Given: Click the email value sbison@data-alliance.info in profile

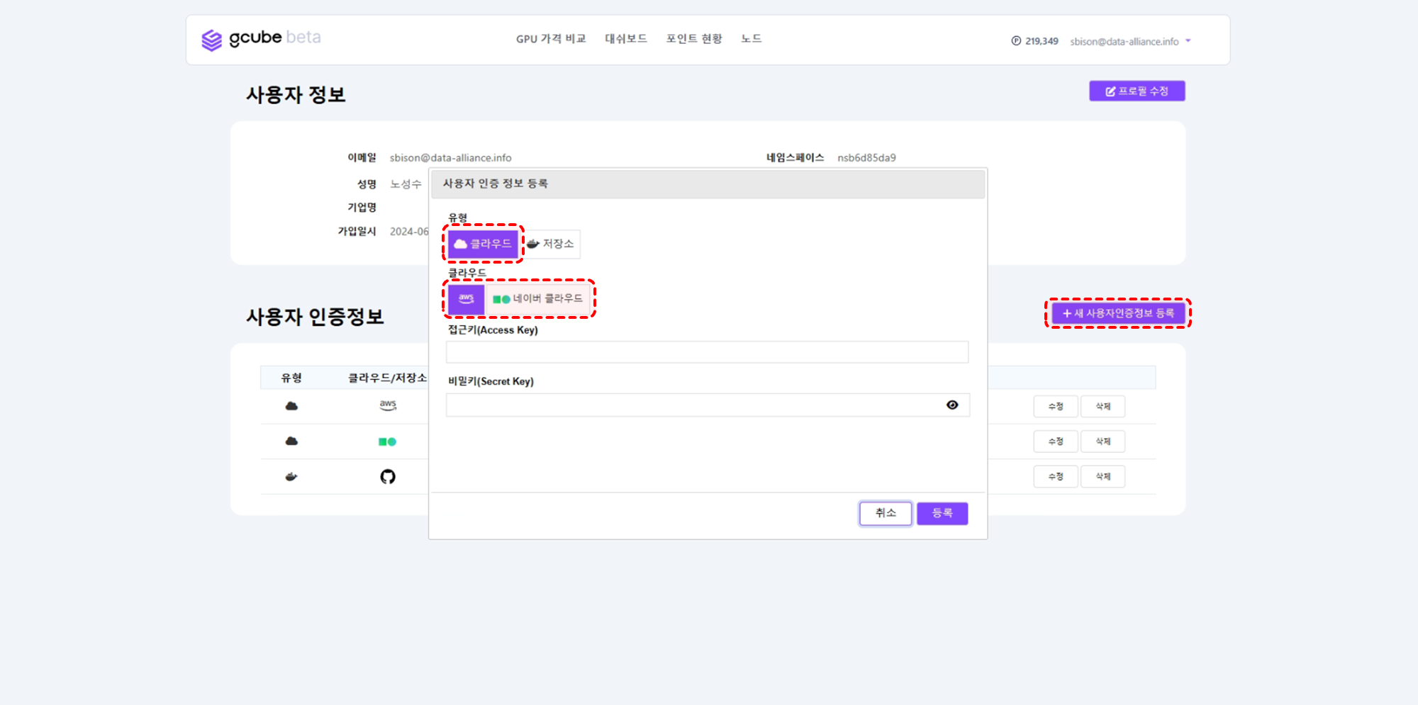Looking at the screenshot, I should pyautogui.click(x=451, y=158).
